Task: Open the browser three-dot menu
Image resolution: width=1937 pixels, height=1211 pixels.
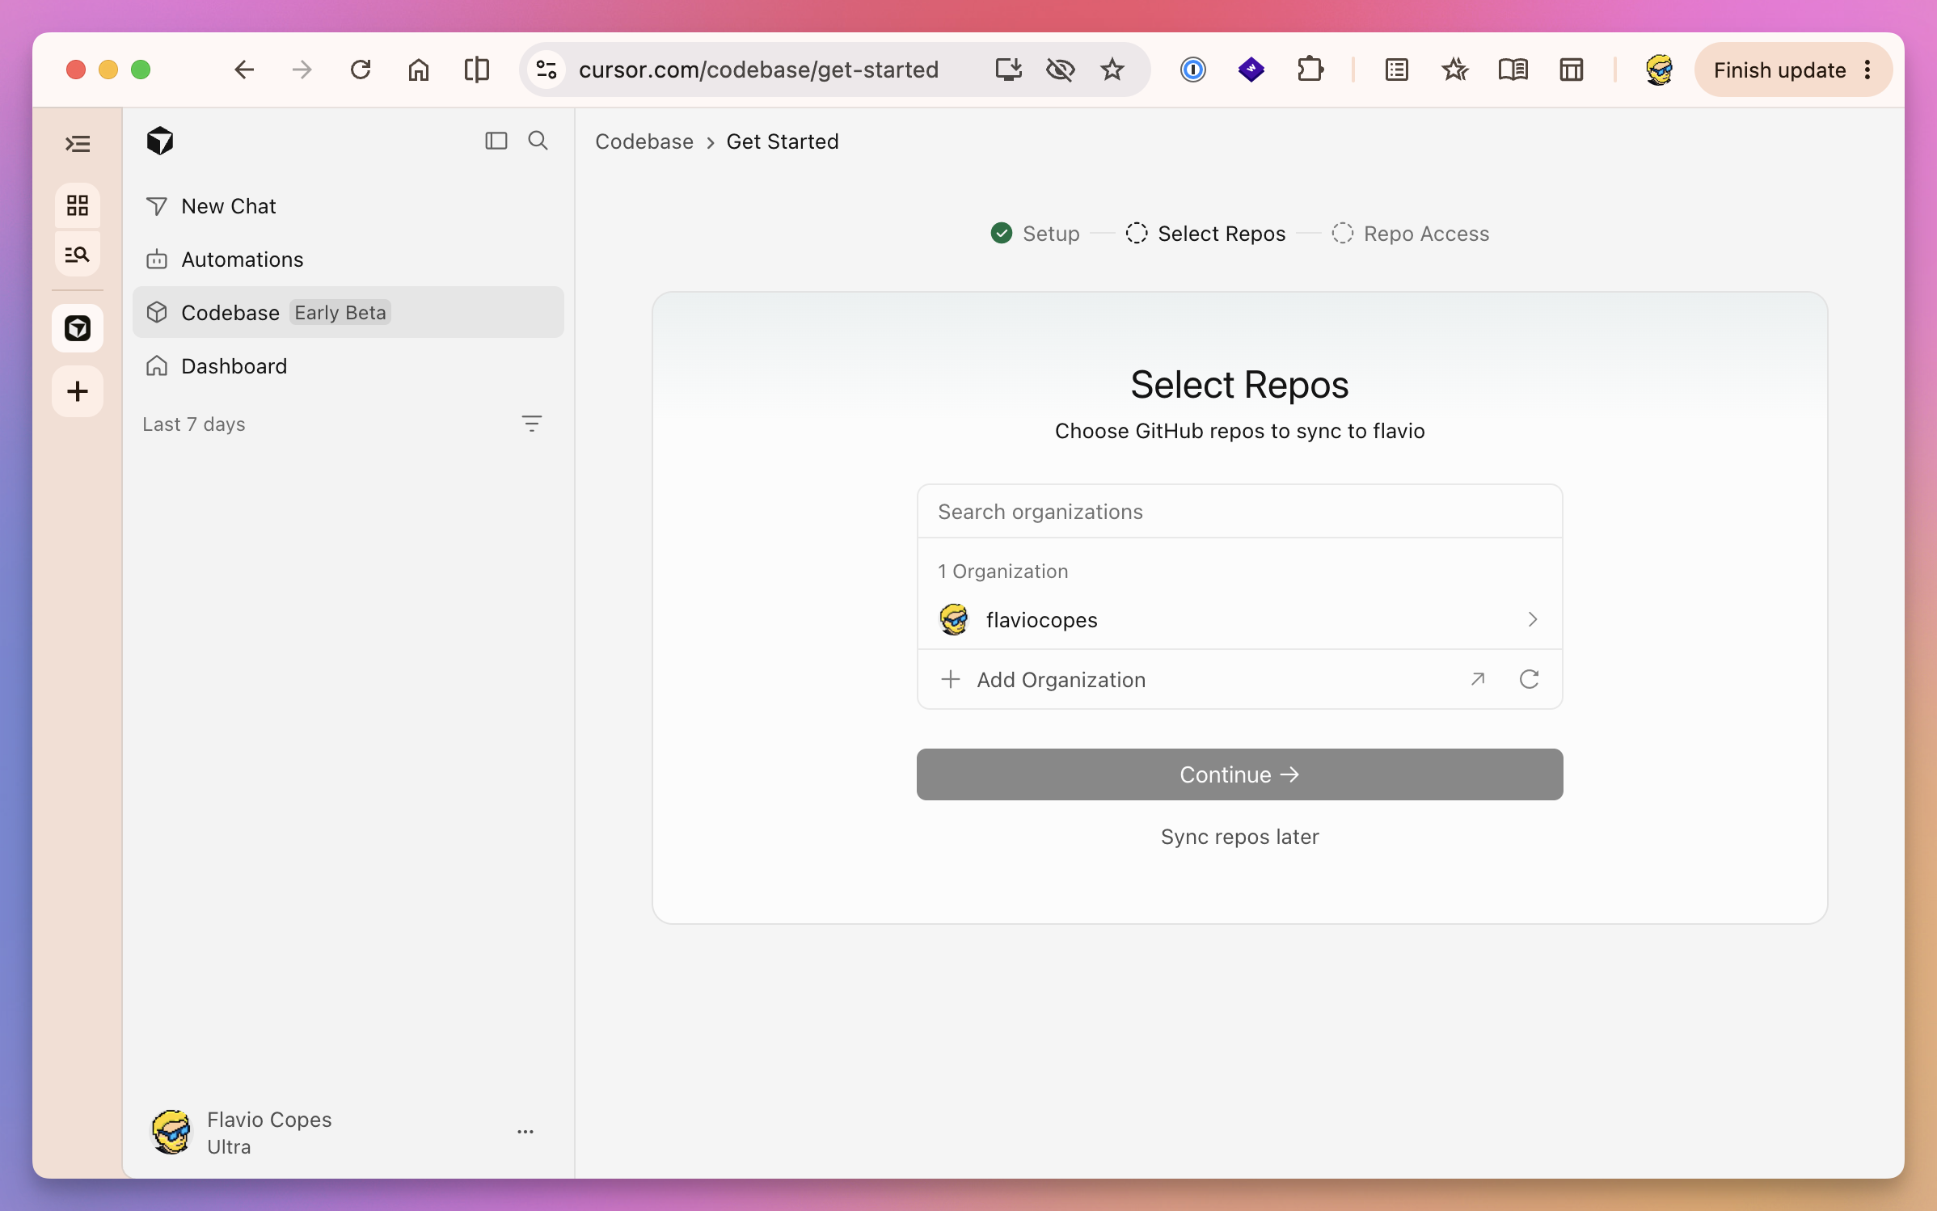Action: coord(1868,70)
